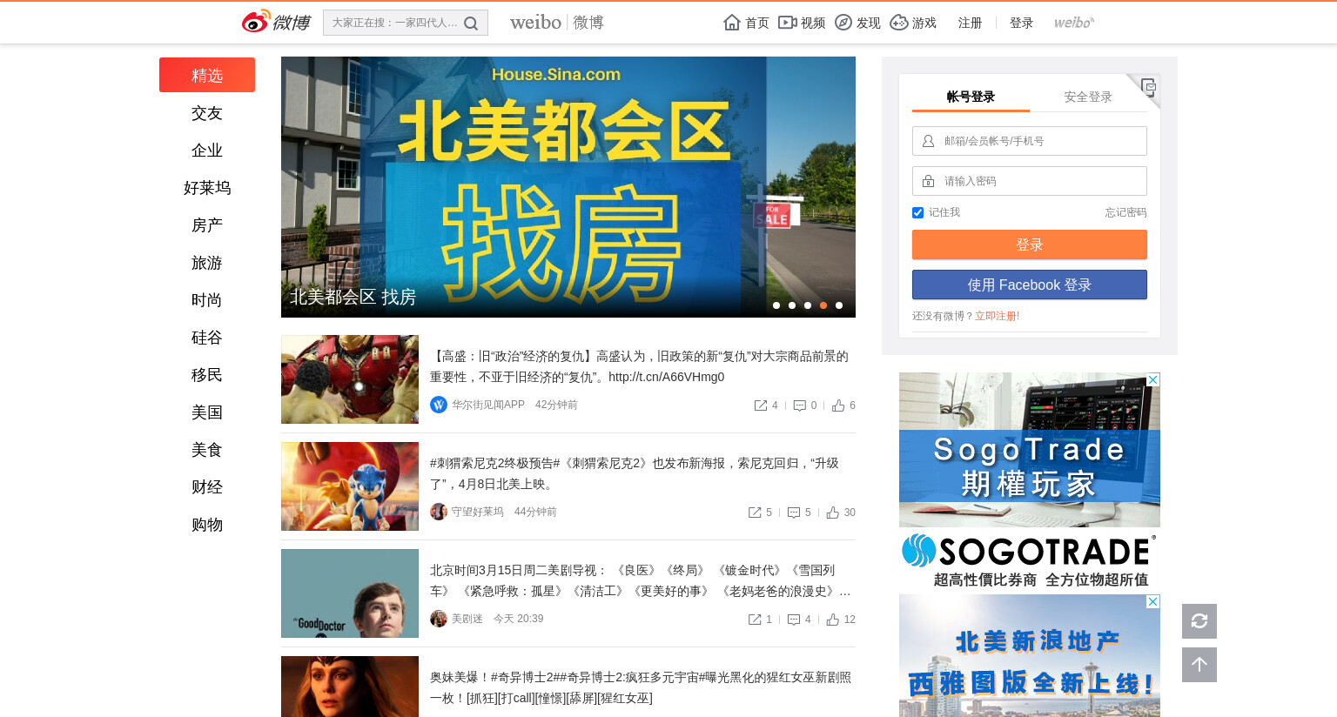Click 登录 in top navigation

1021,23
